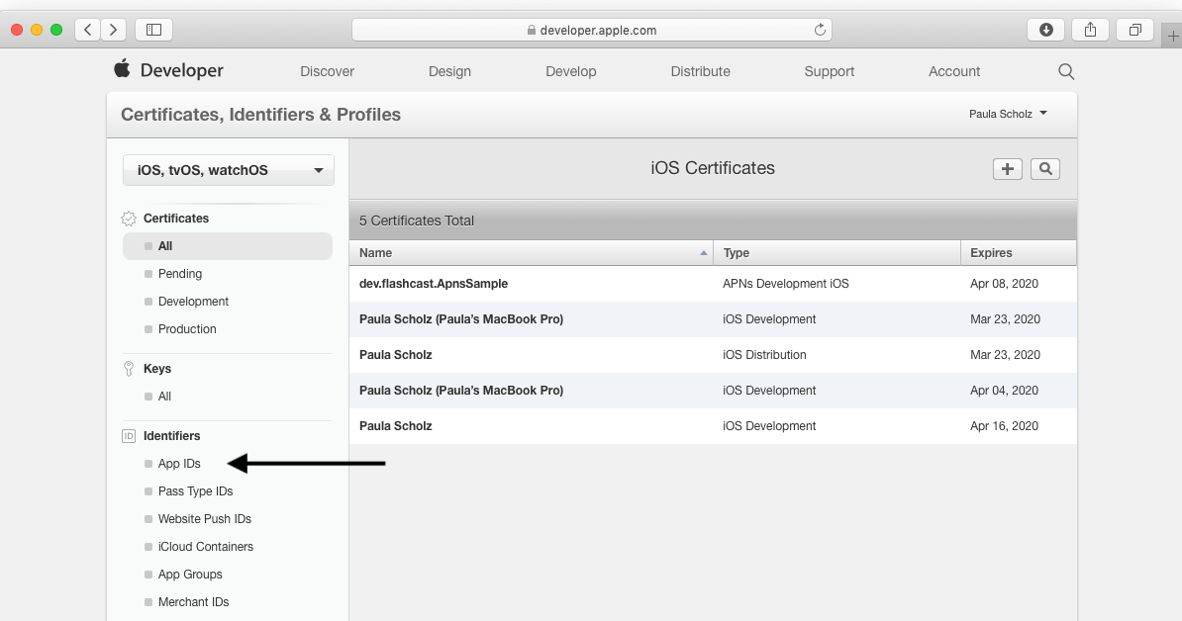Click the Certificates section badge icon
The height and width of the screenshot is (621, 1182).
[x=129, y=220]
